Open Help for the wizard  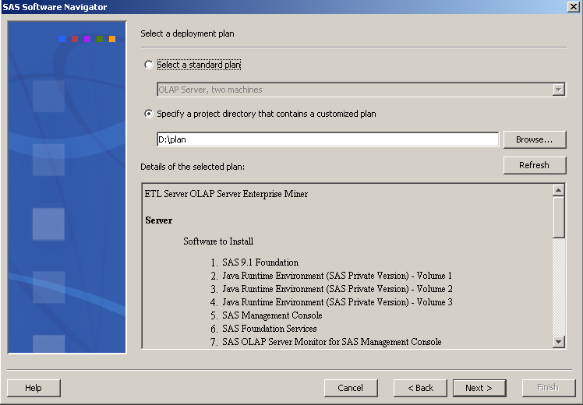[x=34, y=388]
